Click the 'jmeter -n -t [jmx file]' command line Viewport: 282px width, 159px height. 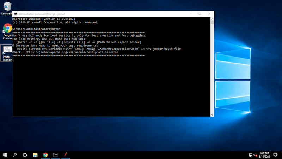coord(79,42)
